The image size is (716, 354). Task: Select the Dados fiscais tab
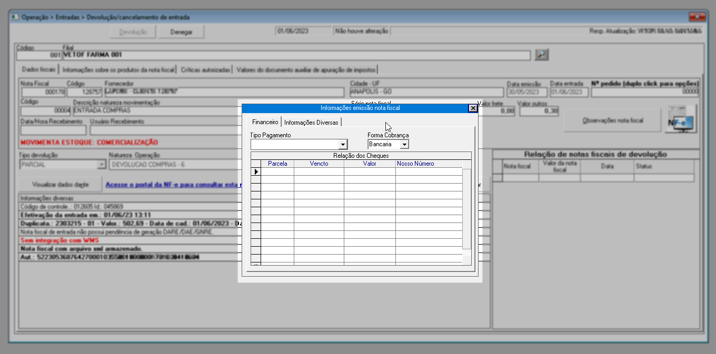pyautogui.click(x=38, y=69)
